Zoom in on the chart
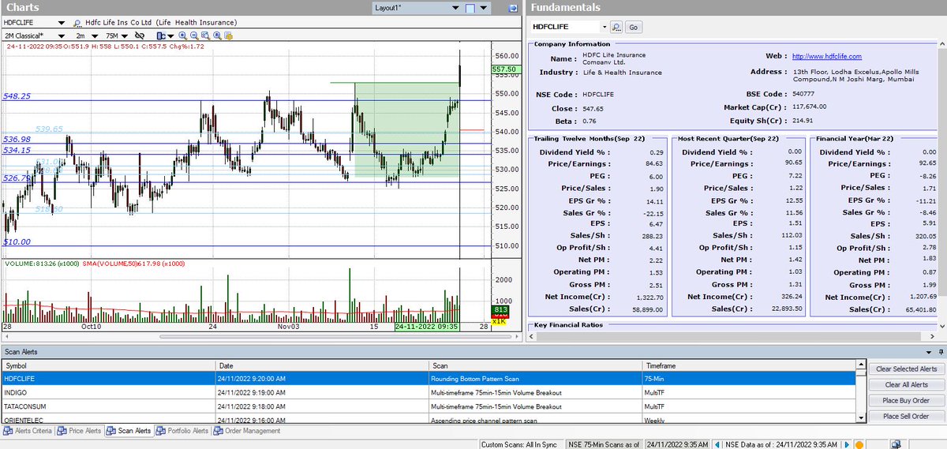This screenshot has height=449, width=947. pos(183,36)
